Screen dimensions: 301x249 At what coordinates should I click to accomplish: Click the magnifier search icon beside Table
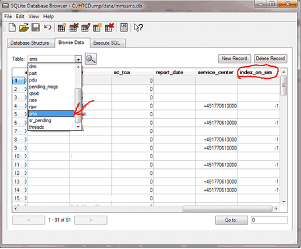pyautogui.click(x=91, y=59)
